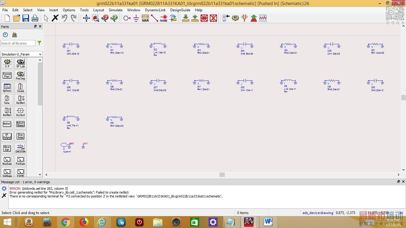
Task: Open Firefox from the taskbar
Action: [x=84, y=222]
